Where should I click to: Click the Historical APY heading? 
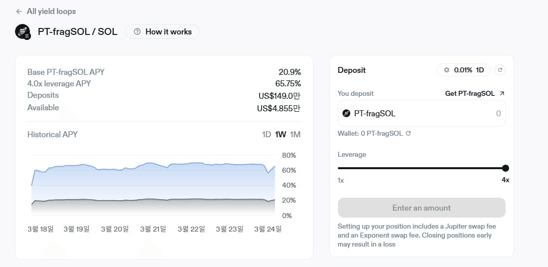click(x=52, y=135)
